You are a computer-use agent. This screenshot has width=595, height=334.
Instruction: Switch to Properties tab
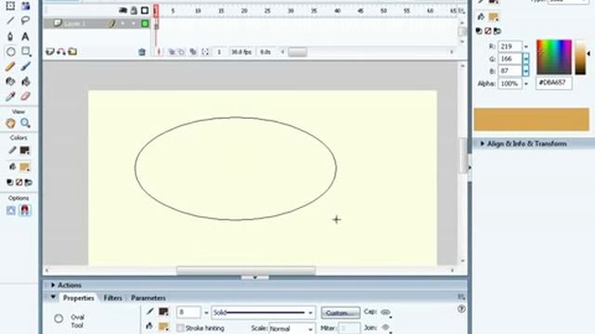(x=78, y=298)
